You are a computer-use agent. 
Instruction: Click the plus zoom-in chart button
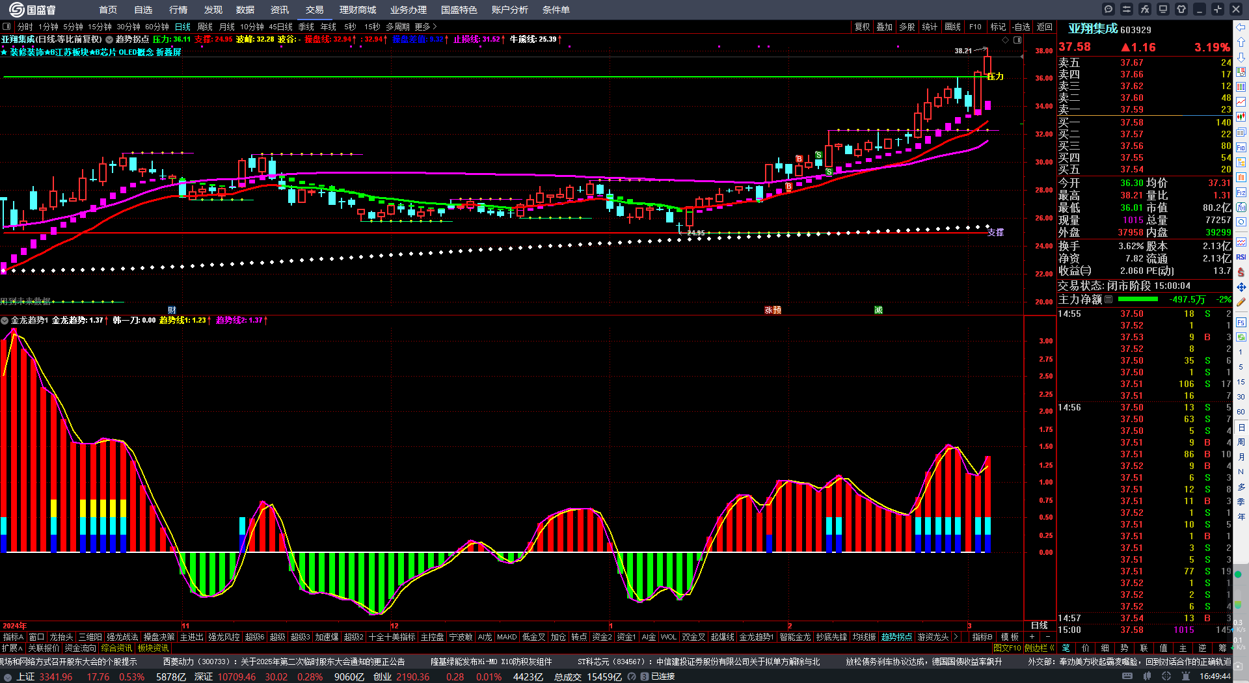(1032, 637)
